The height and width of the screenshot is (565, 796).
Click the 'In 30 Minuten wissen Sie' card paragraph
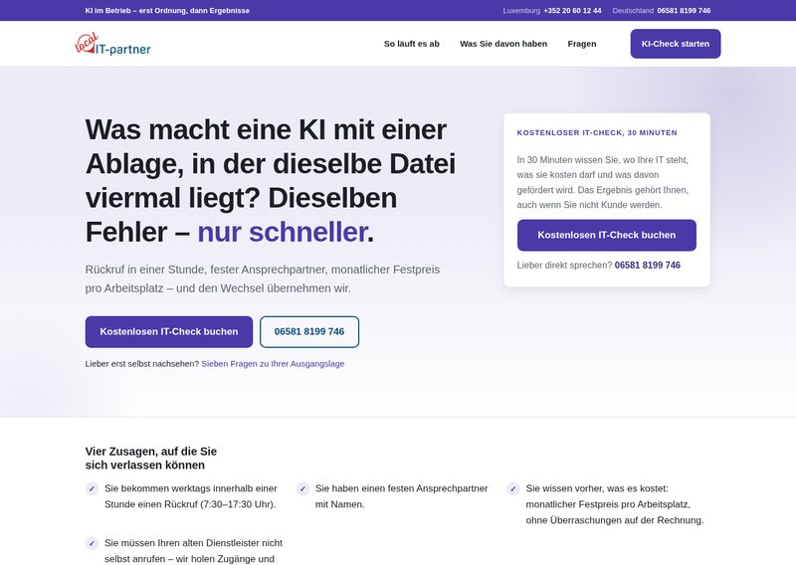603,182
